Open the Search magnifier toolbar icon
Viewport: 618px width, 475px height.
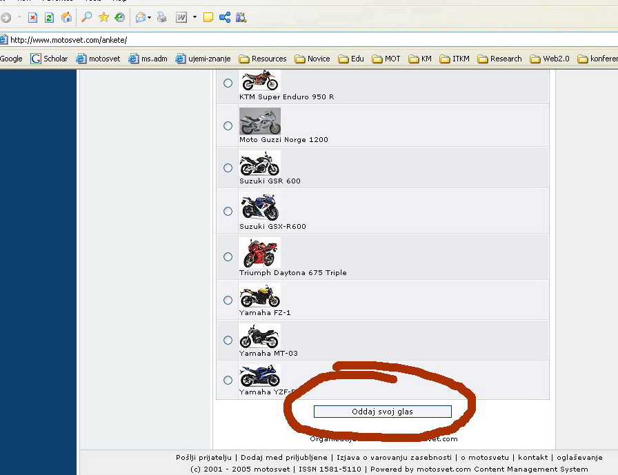(86, 17)
